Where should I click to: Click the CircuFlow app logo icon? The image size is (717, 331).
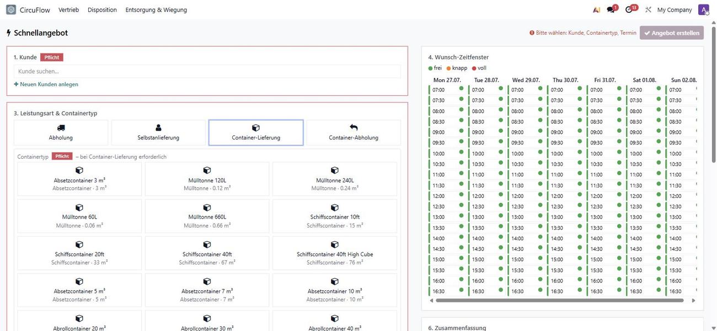point(11,10)
